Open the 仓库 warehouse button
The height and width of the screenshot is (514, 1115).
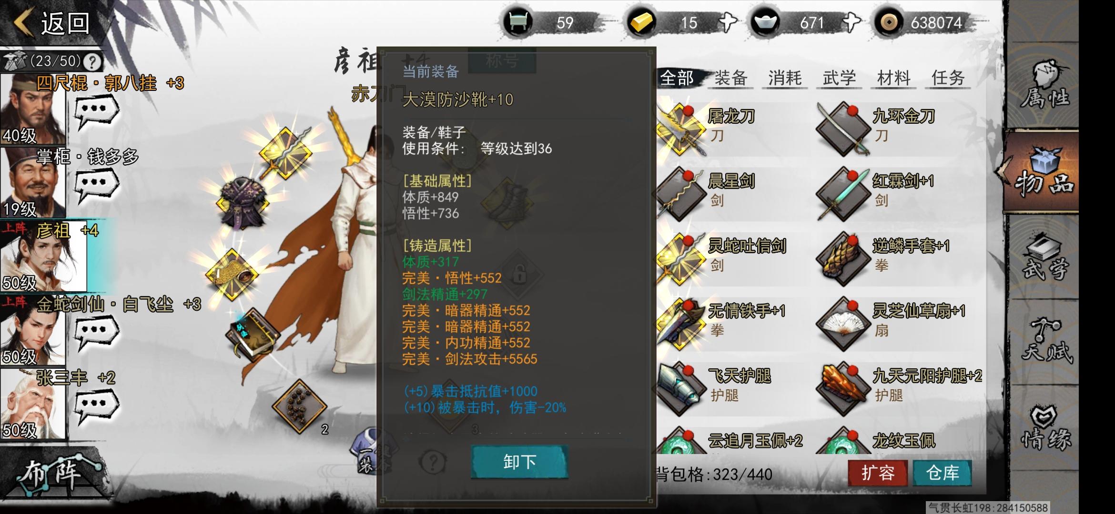click(942, 473)
